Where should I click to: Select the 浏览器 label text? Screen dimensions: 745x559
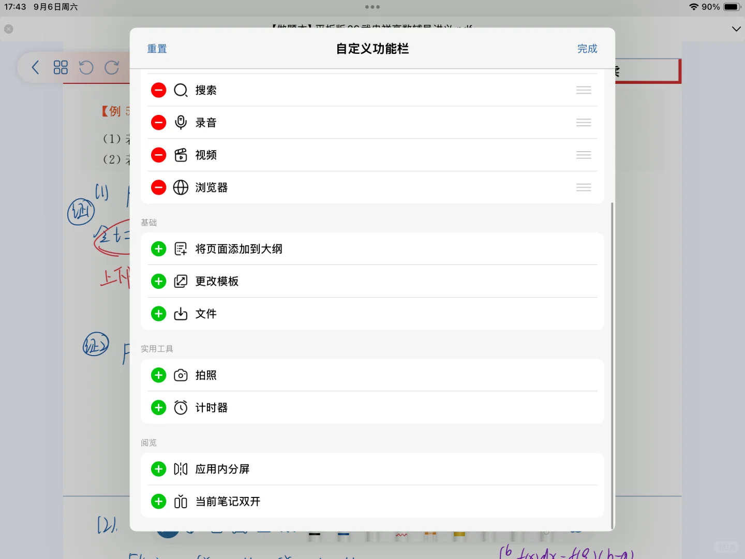[212, 187]
